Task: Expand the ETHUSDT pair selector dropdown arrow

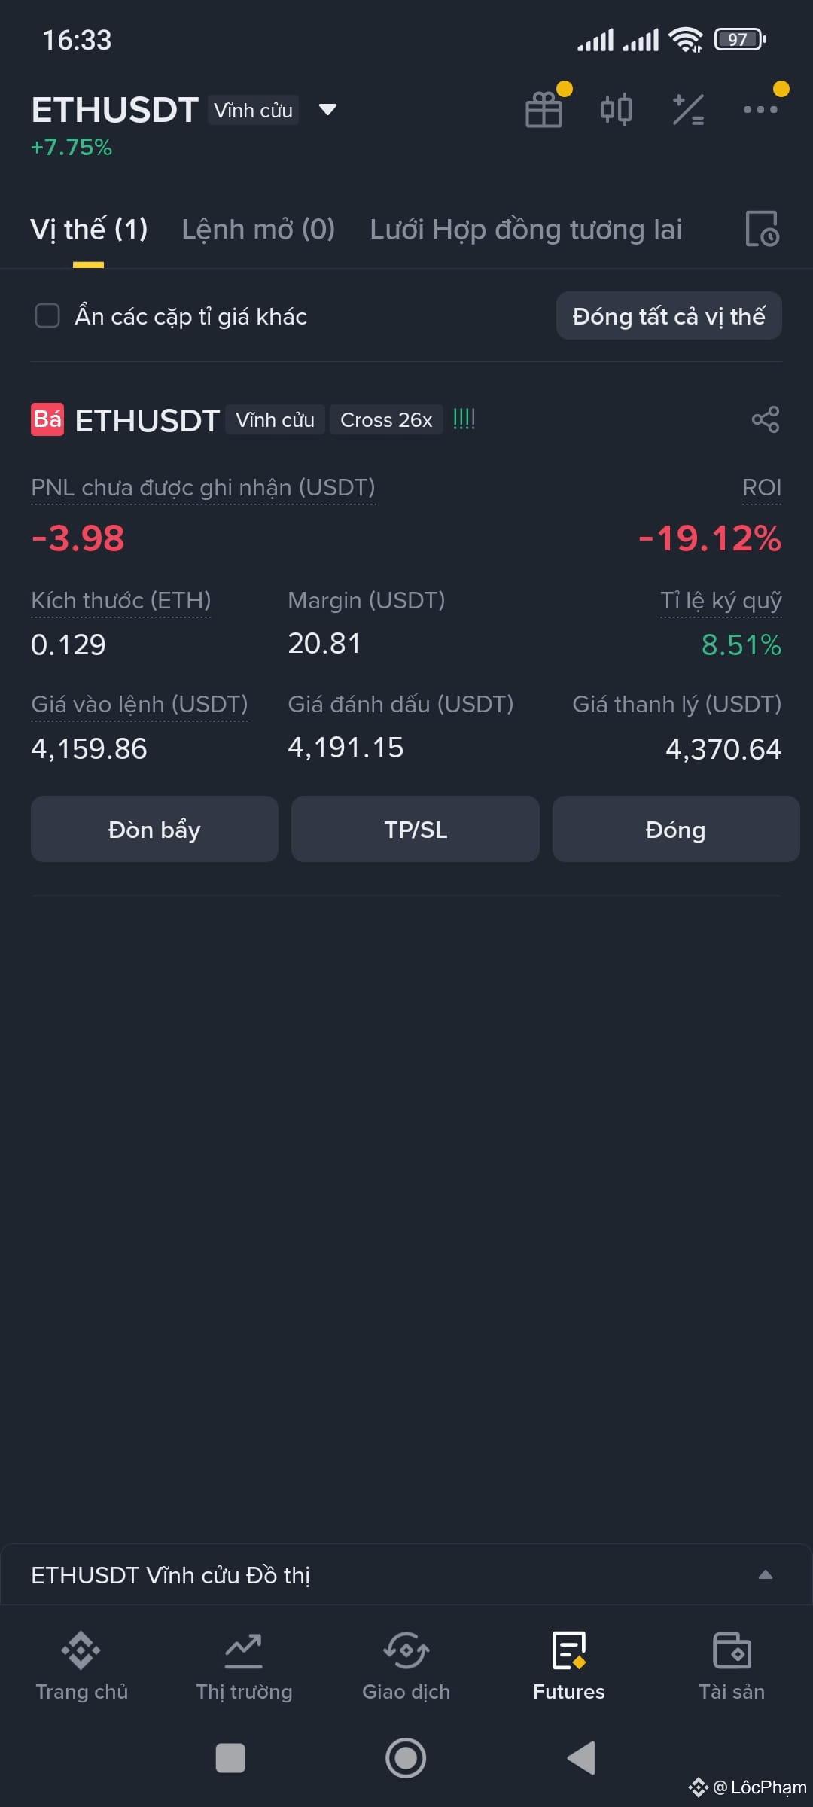Action: coord(327,110)
